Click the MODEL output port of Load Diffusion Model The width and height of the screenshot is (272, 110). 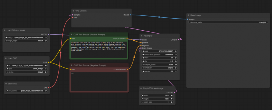click(48, 34)
